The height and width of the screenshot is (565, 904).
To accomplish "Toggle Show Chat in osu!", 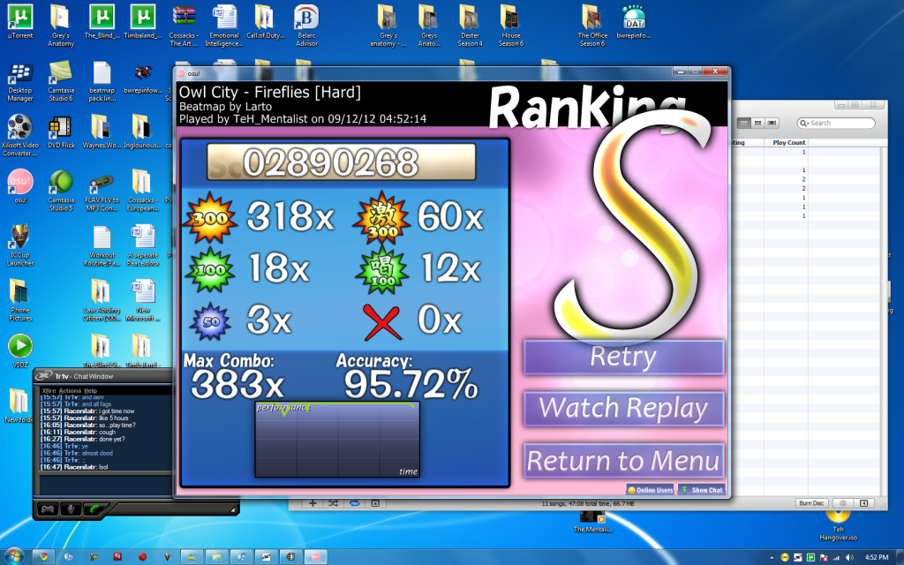I will point(702,490).
